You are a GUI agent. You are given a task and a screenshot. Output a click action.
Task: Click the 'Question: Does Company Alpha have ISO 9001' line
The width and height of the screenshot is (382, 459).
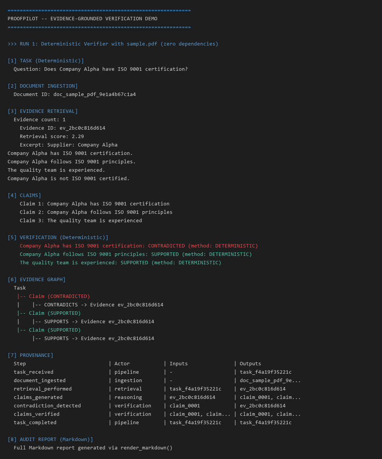(x=101, y=69)
